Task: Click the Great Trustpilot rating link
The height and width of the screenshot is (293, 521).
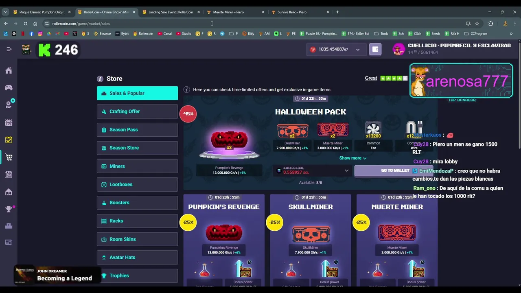Action: 371,78
